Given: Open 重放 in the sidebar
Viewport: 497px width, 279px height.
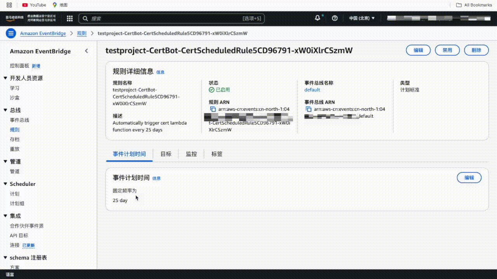Looking at the screenshot, I should [x=14, y=149].
